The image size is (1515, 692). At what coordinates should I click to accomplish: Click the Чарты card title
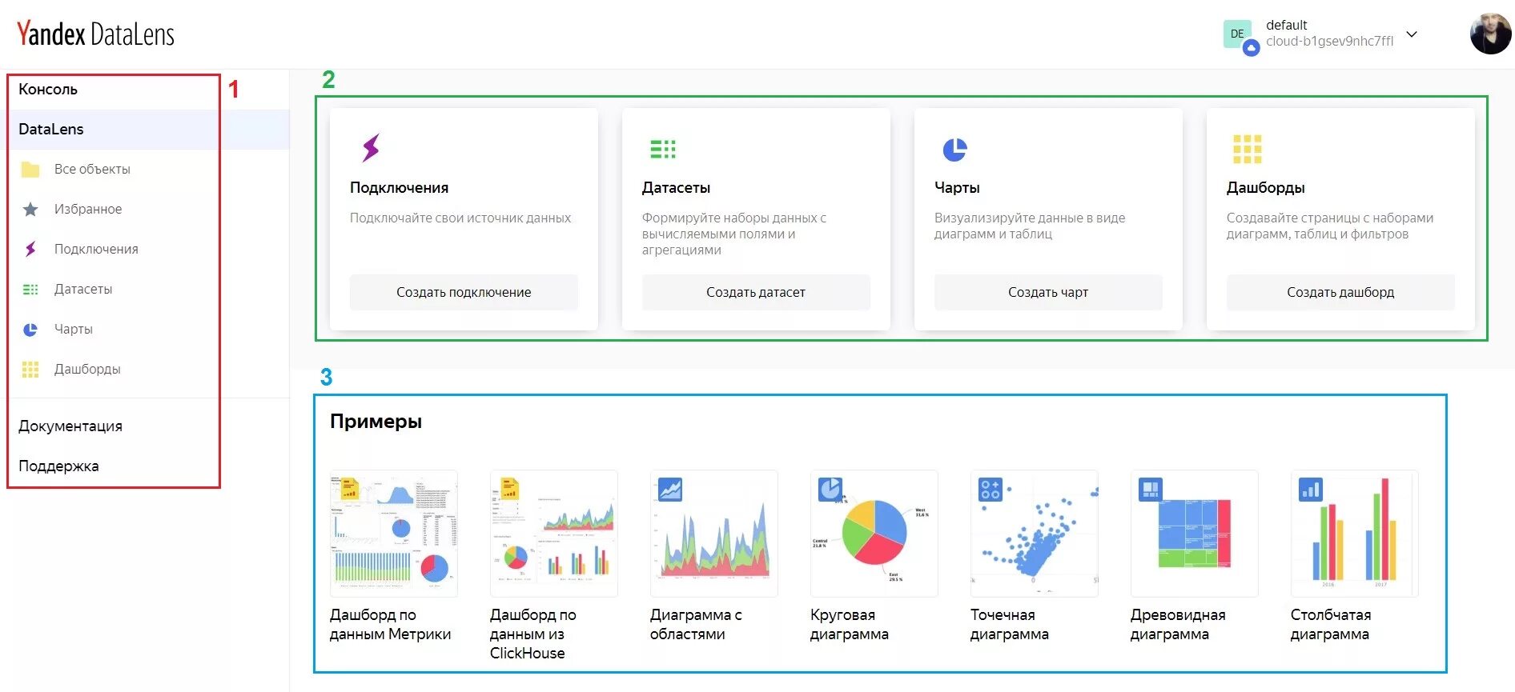tap(957, 187)
